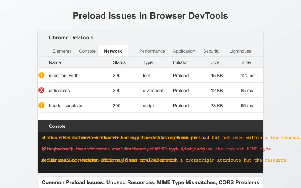Click the 'script' type cell

coord(148,106)
